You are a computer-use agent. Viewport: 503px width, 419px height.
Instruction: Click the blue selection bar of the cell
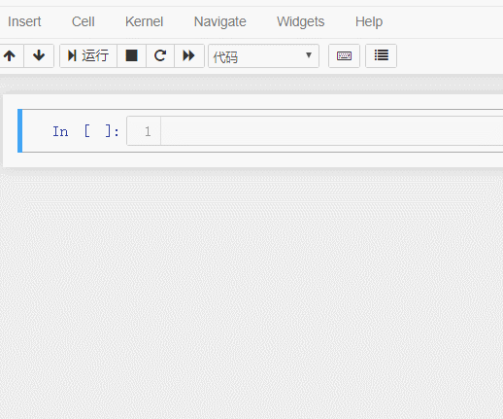click(x=20, y=130)
